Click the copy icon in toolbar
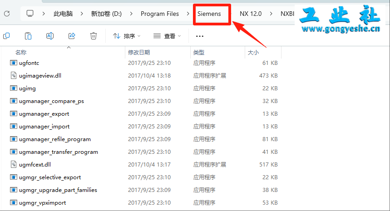The image size is (390, 211). pyautogui.click(x=6, y=36)
